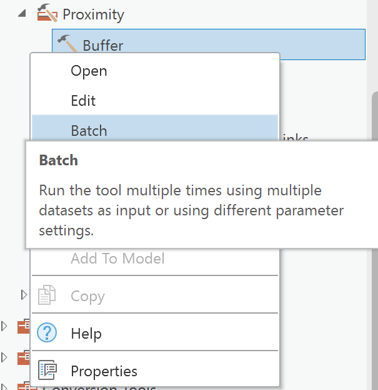The height and width of the screenshot is (390, 378).
Task: Click the blue question mark Help icon
Action: [x=47, y=333]
